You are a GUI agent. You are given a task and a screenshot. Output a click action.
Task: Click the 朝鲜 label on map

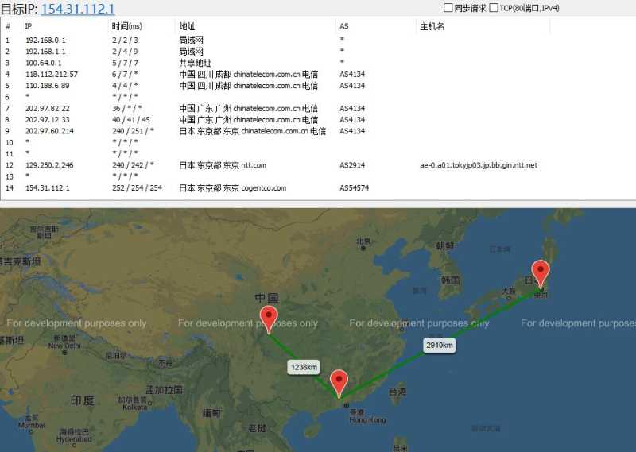(x=445, y=245)
